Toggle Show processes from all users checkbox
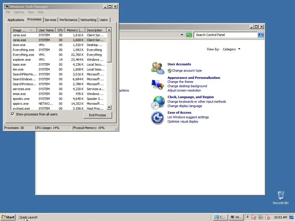 point(13,114)
